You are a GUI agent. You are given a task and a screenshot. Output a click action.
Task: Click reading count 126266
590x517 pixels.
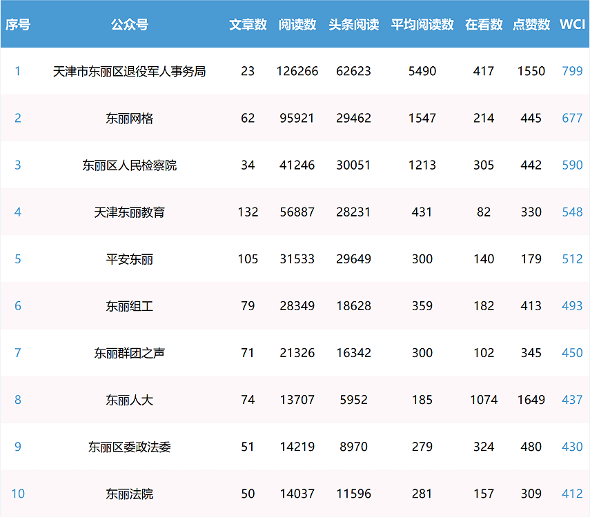(297, 71)
